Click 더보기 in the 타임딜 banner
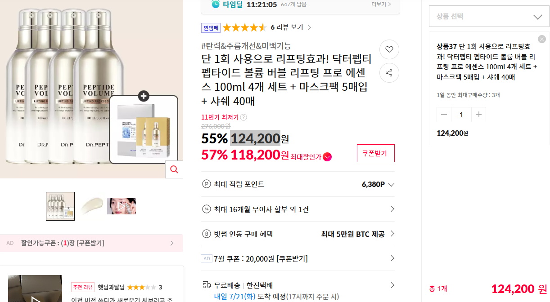The image size is (550, 302). 381,4
